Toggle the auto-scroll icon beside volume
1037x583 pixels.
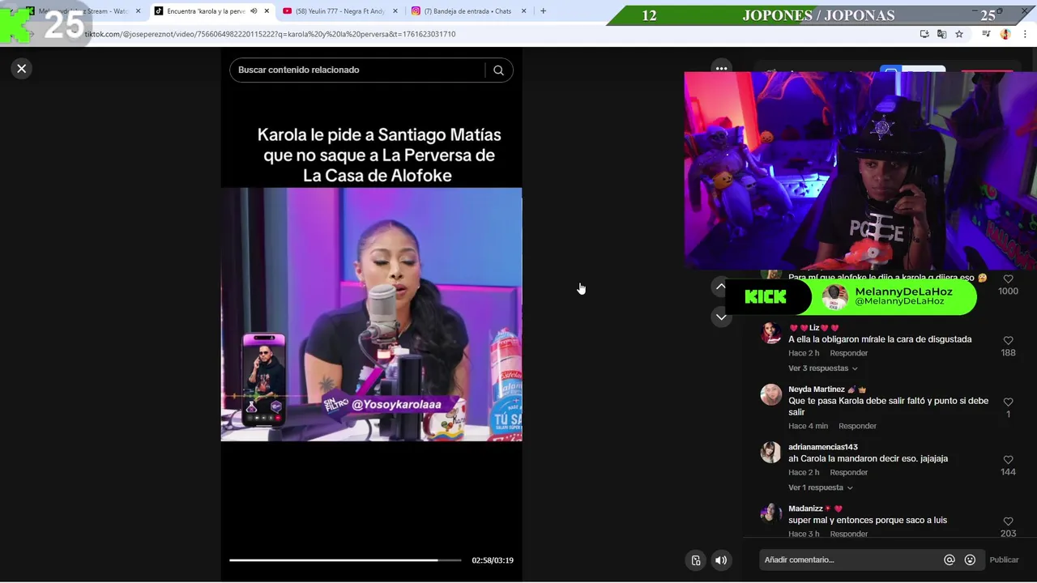point(696,560)
